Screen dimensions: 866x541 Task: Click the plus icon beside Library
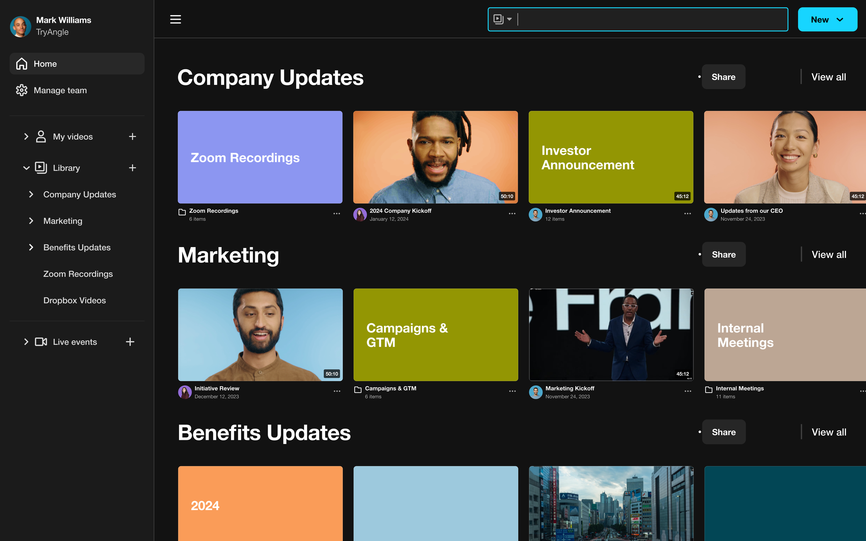132,168
